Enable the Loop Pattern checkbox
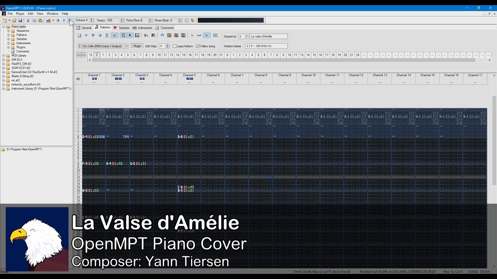Image resolution: width=497 pixels, height=279 pixels. 174,46
